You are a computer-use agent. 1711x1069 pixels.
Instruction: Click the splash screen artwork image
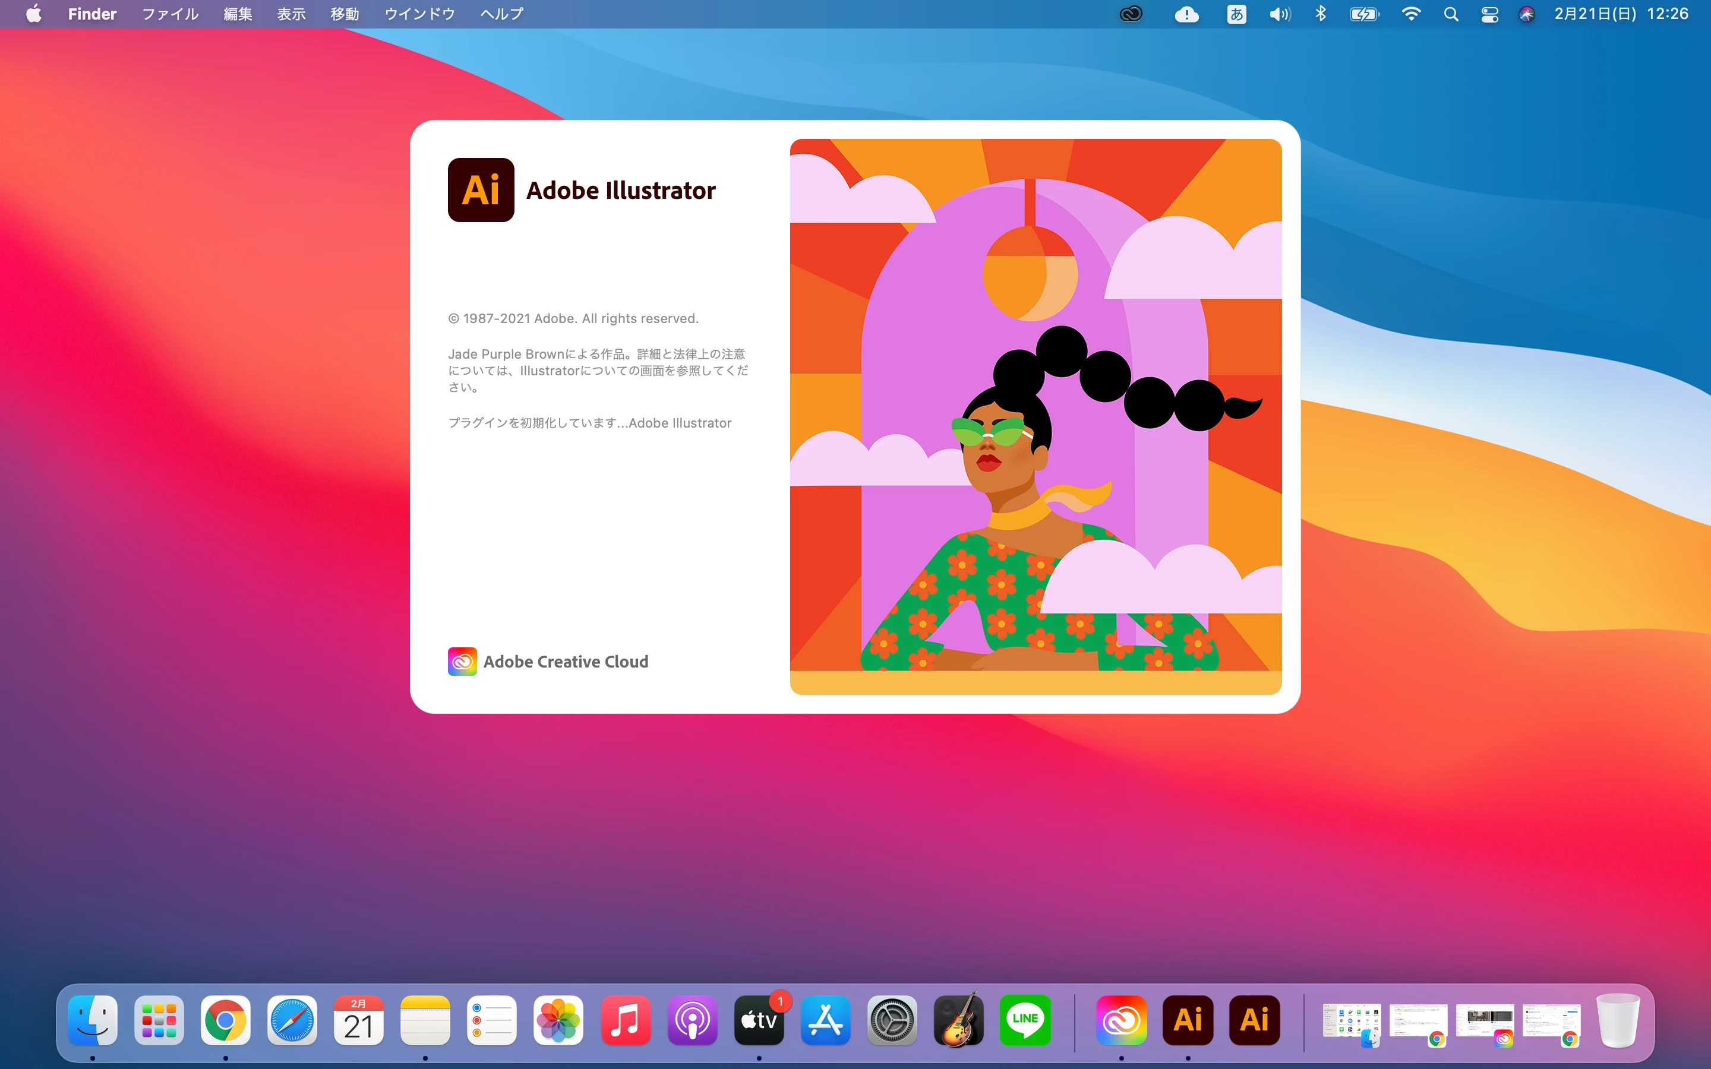1035,416
